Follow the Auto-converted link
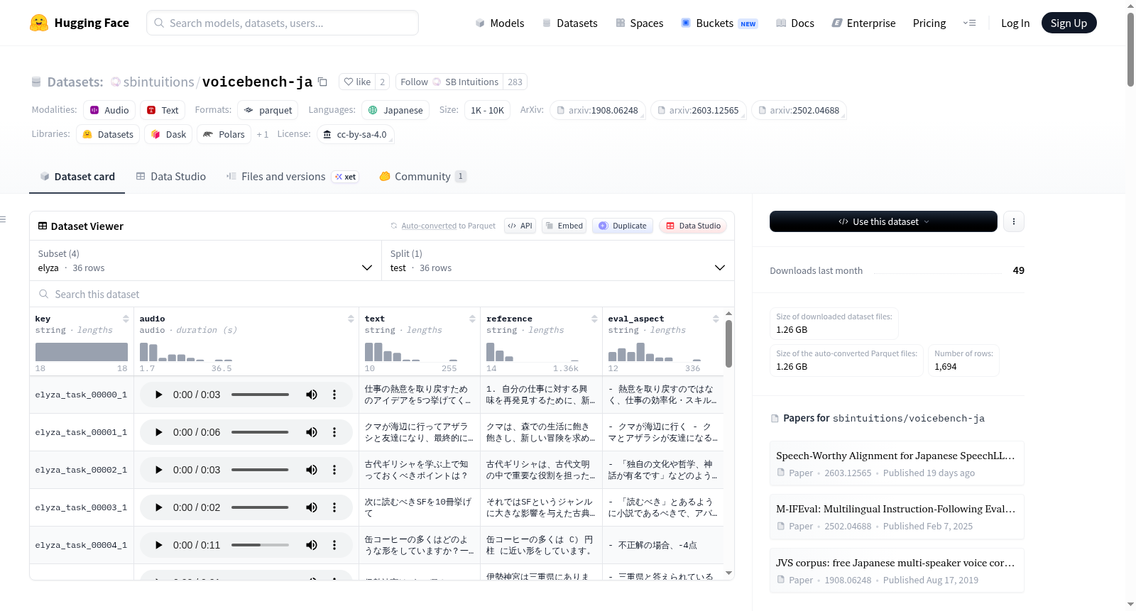Image resolution: width=1136 pixels, height=611 pixels. (429, 226)
